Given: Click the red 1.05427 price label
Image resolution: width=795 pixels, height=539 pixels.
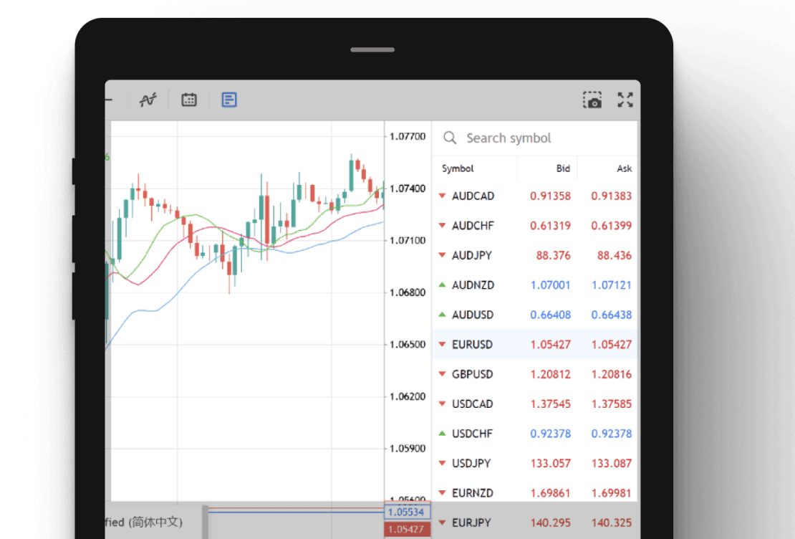Looking at the screenshot, I should coord(407,530).
